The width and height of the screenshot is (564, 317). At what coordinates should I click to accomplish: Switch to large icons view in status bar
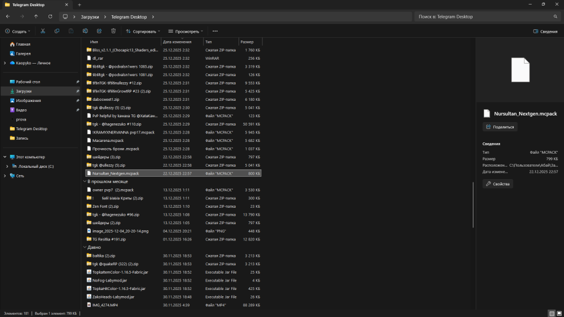coord(559,314)
